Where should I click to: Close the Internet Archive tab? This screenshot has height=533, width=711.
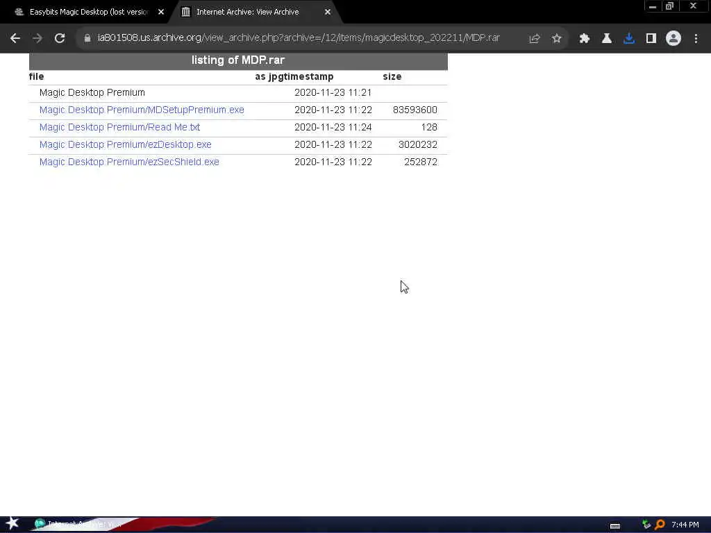point(328,12)
